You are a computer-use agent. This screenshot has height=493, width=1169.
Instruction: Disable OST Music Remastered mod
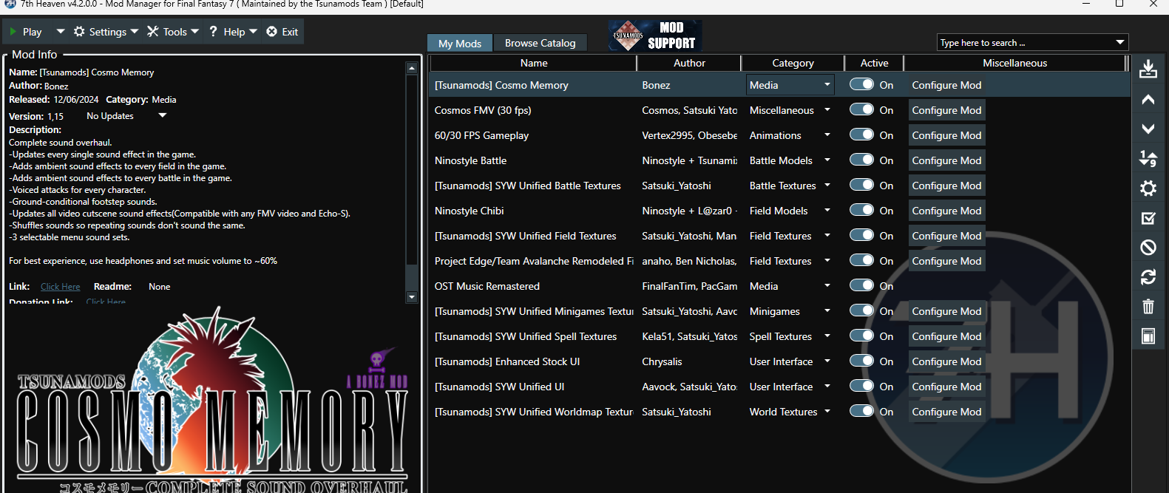point(861,285)
